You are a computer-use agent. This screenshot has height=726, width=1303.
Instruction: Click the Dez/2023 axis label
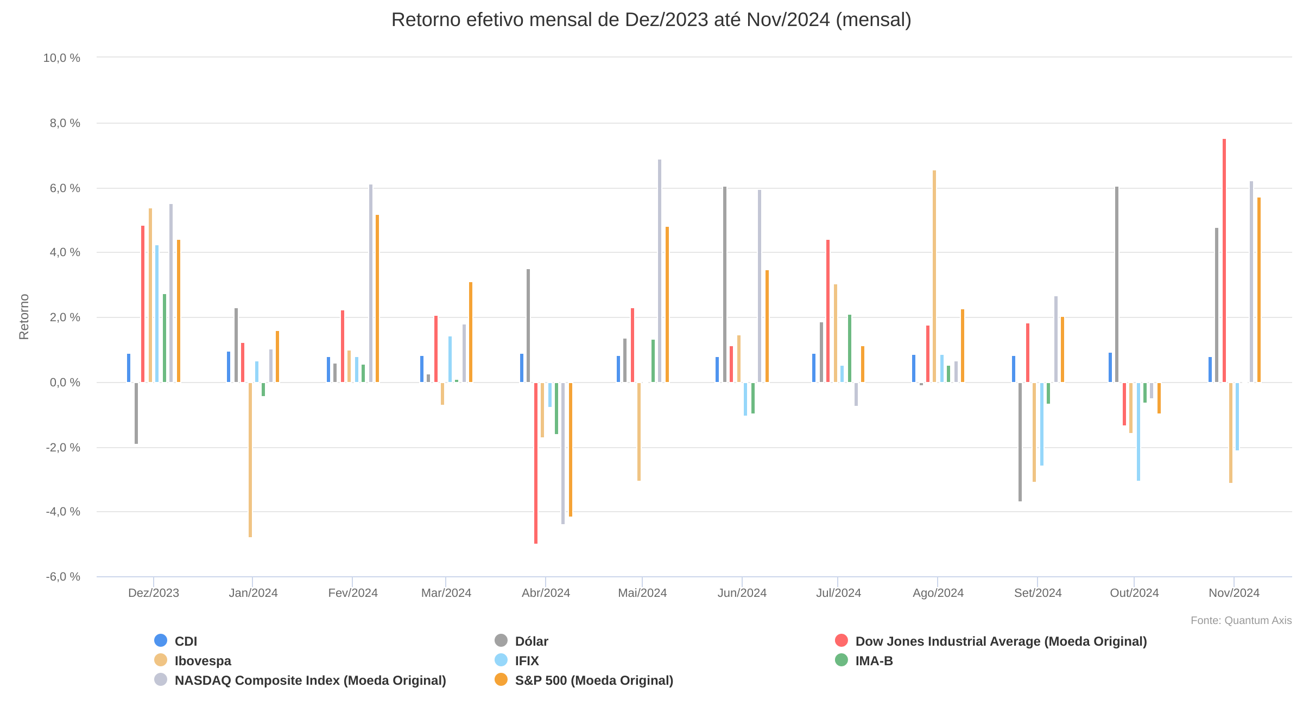(x=154, y=593)
